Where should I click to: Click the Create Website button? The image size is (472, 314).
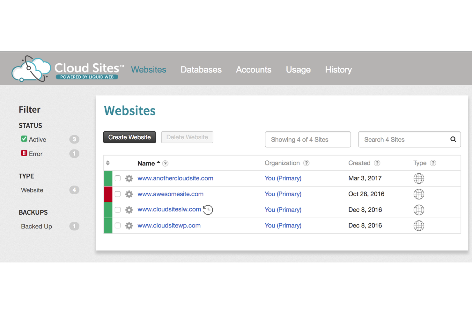point(129,137)
